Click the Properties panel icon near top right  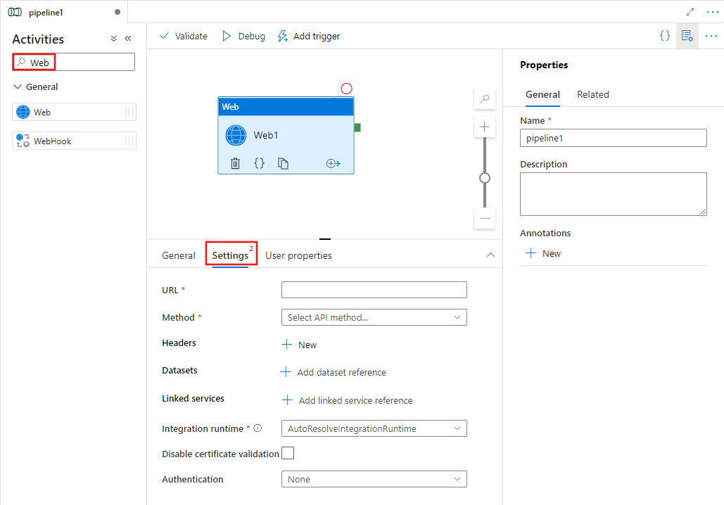pos(687,35)
